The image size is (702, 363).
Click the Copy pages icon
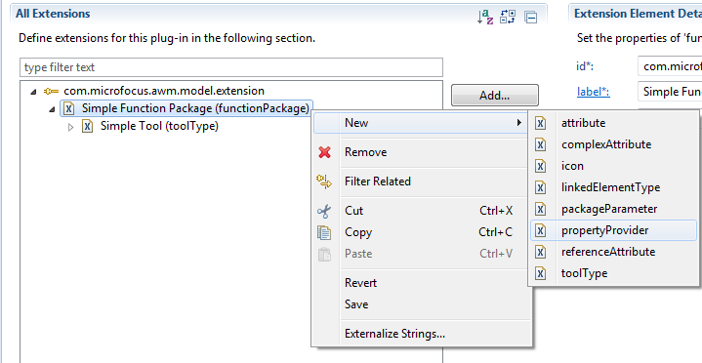click(324, 232)
